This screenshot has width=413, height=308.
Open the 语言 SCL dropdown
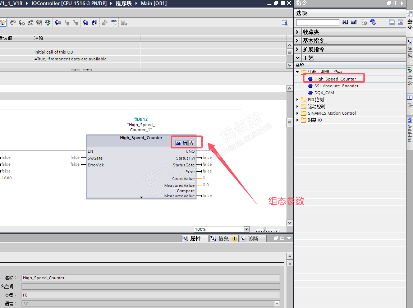point(277,304)
